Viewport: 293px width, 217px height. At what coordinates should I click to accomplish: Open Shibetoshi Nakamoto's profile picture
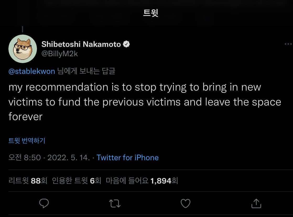(23, 49)
